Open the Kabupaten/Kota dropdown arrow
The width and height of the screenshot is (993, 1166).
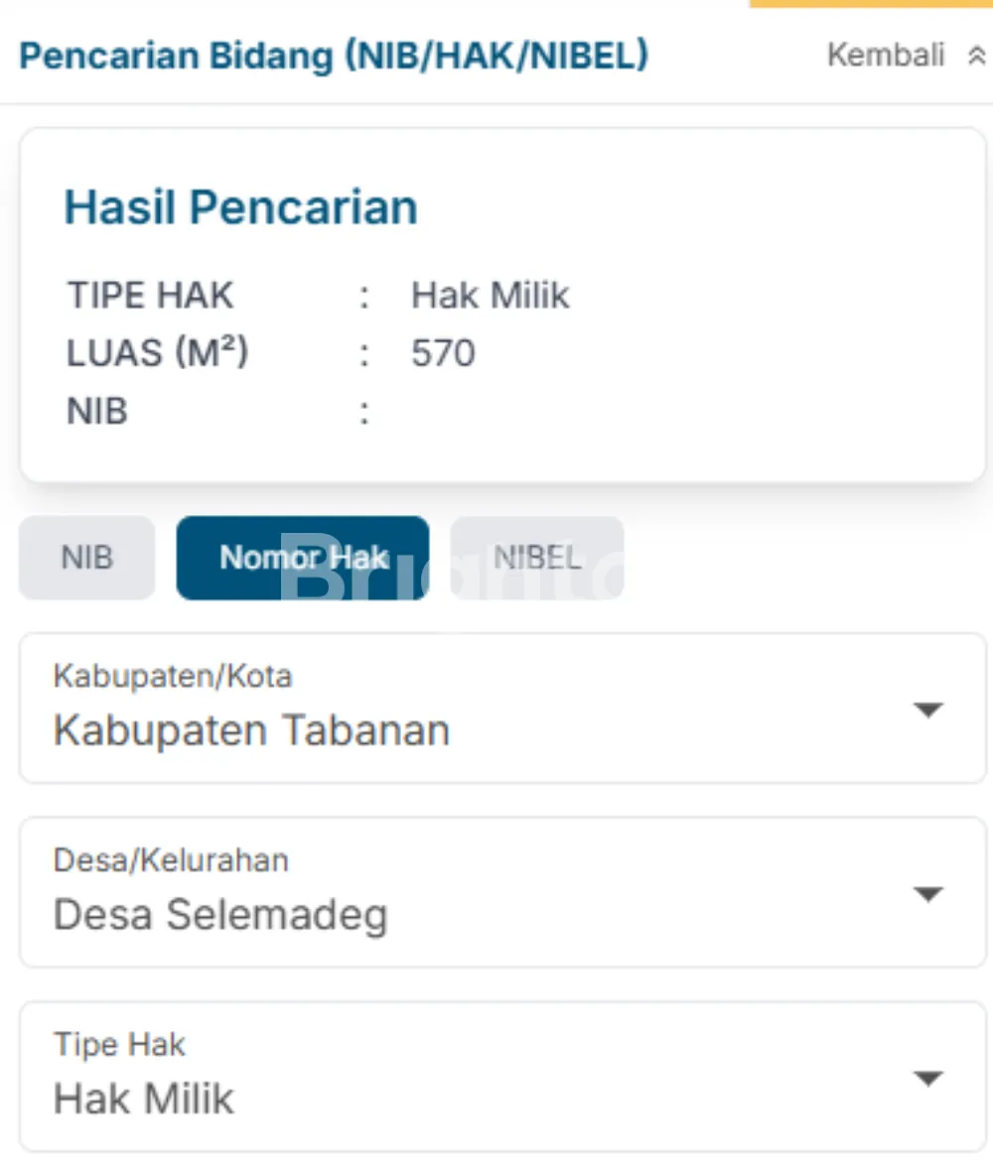pyautogui.click(x=927, y=710)
